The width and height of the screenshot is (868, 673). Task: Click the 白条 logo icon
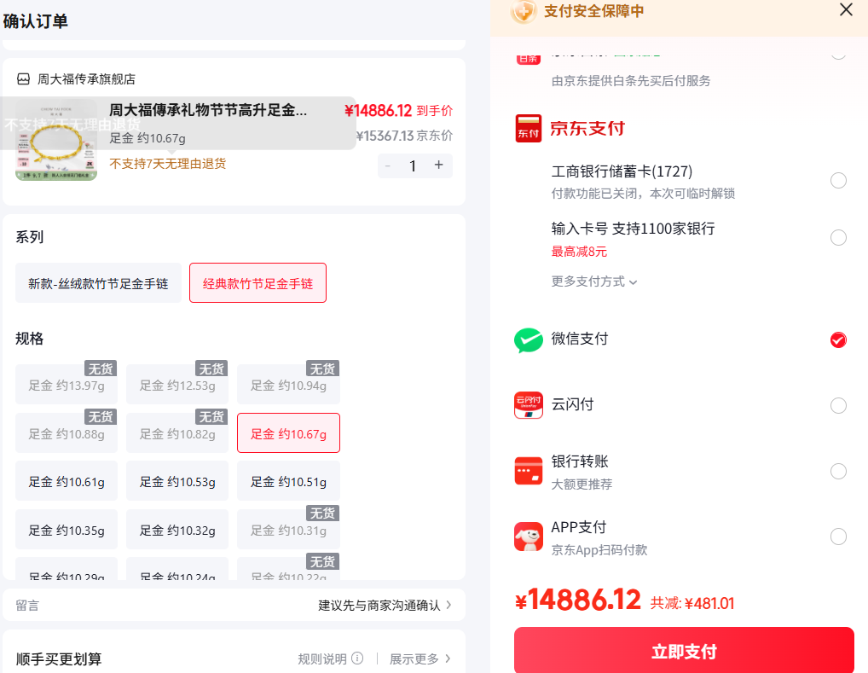[x=528, y=58]
